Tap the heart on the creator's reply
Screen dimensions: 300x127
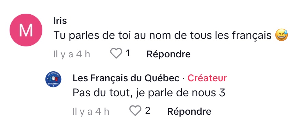pos(135,110)
